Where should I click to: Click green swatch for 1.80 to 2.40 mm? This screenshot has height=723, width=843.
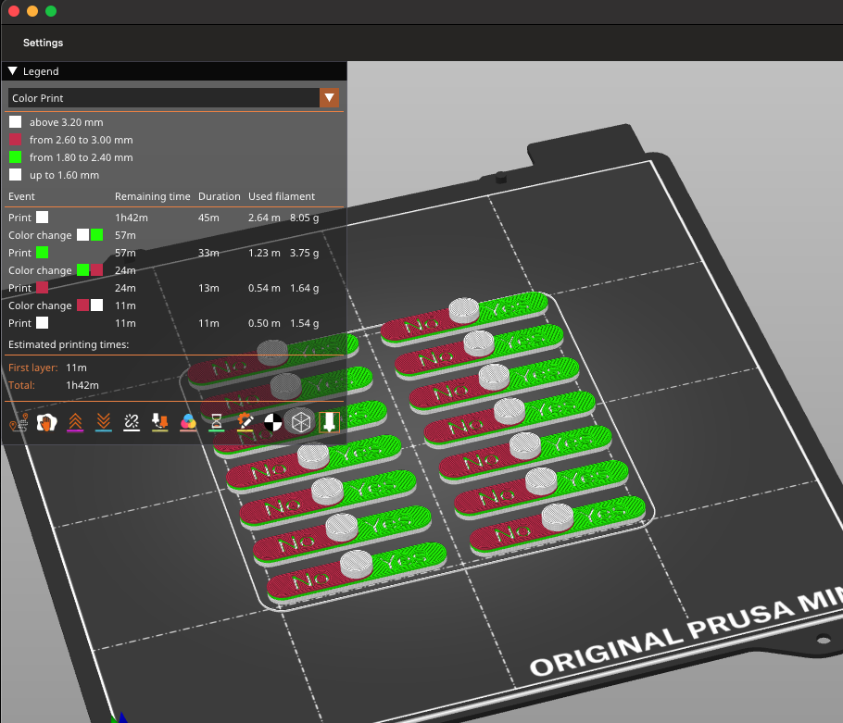point(15,157)
